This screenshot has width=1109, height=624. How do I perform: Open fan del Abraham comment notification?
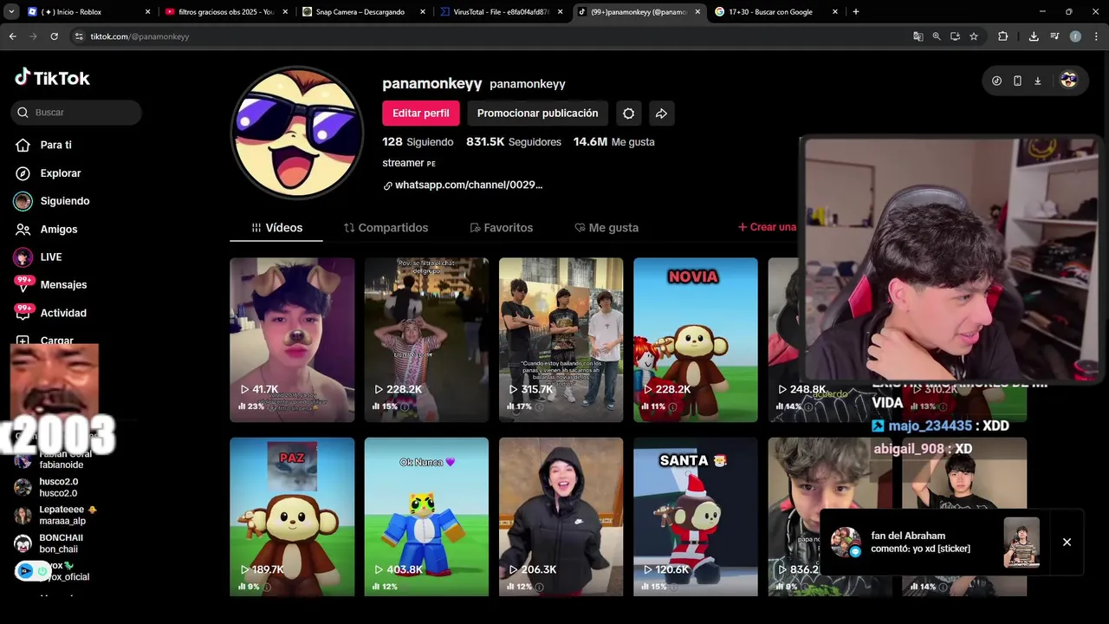934,543
